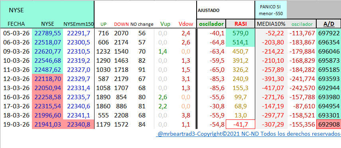Select NYSE value 22518,07
Image resolution: width=341 pixels, height=148 pixels.
pos(47,42)
